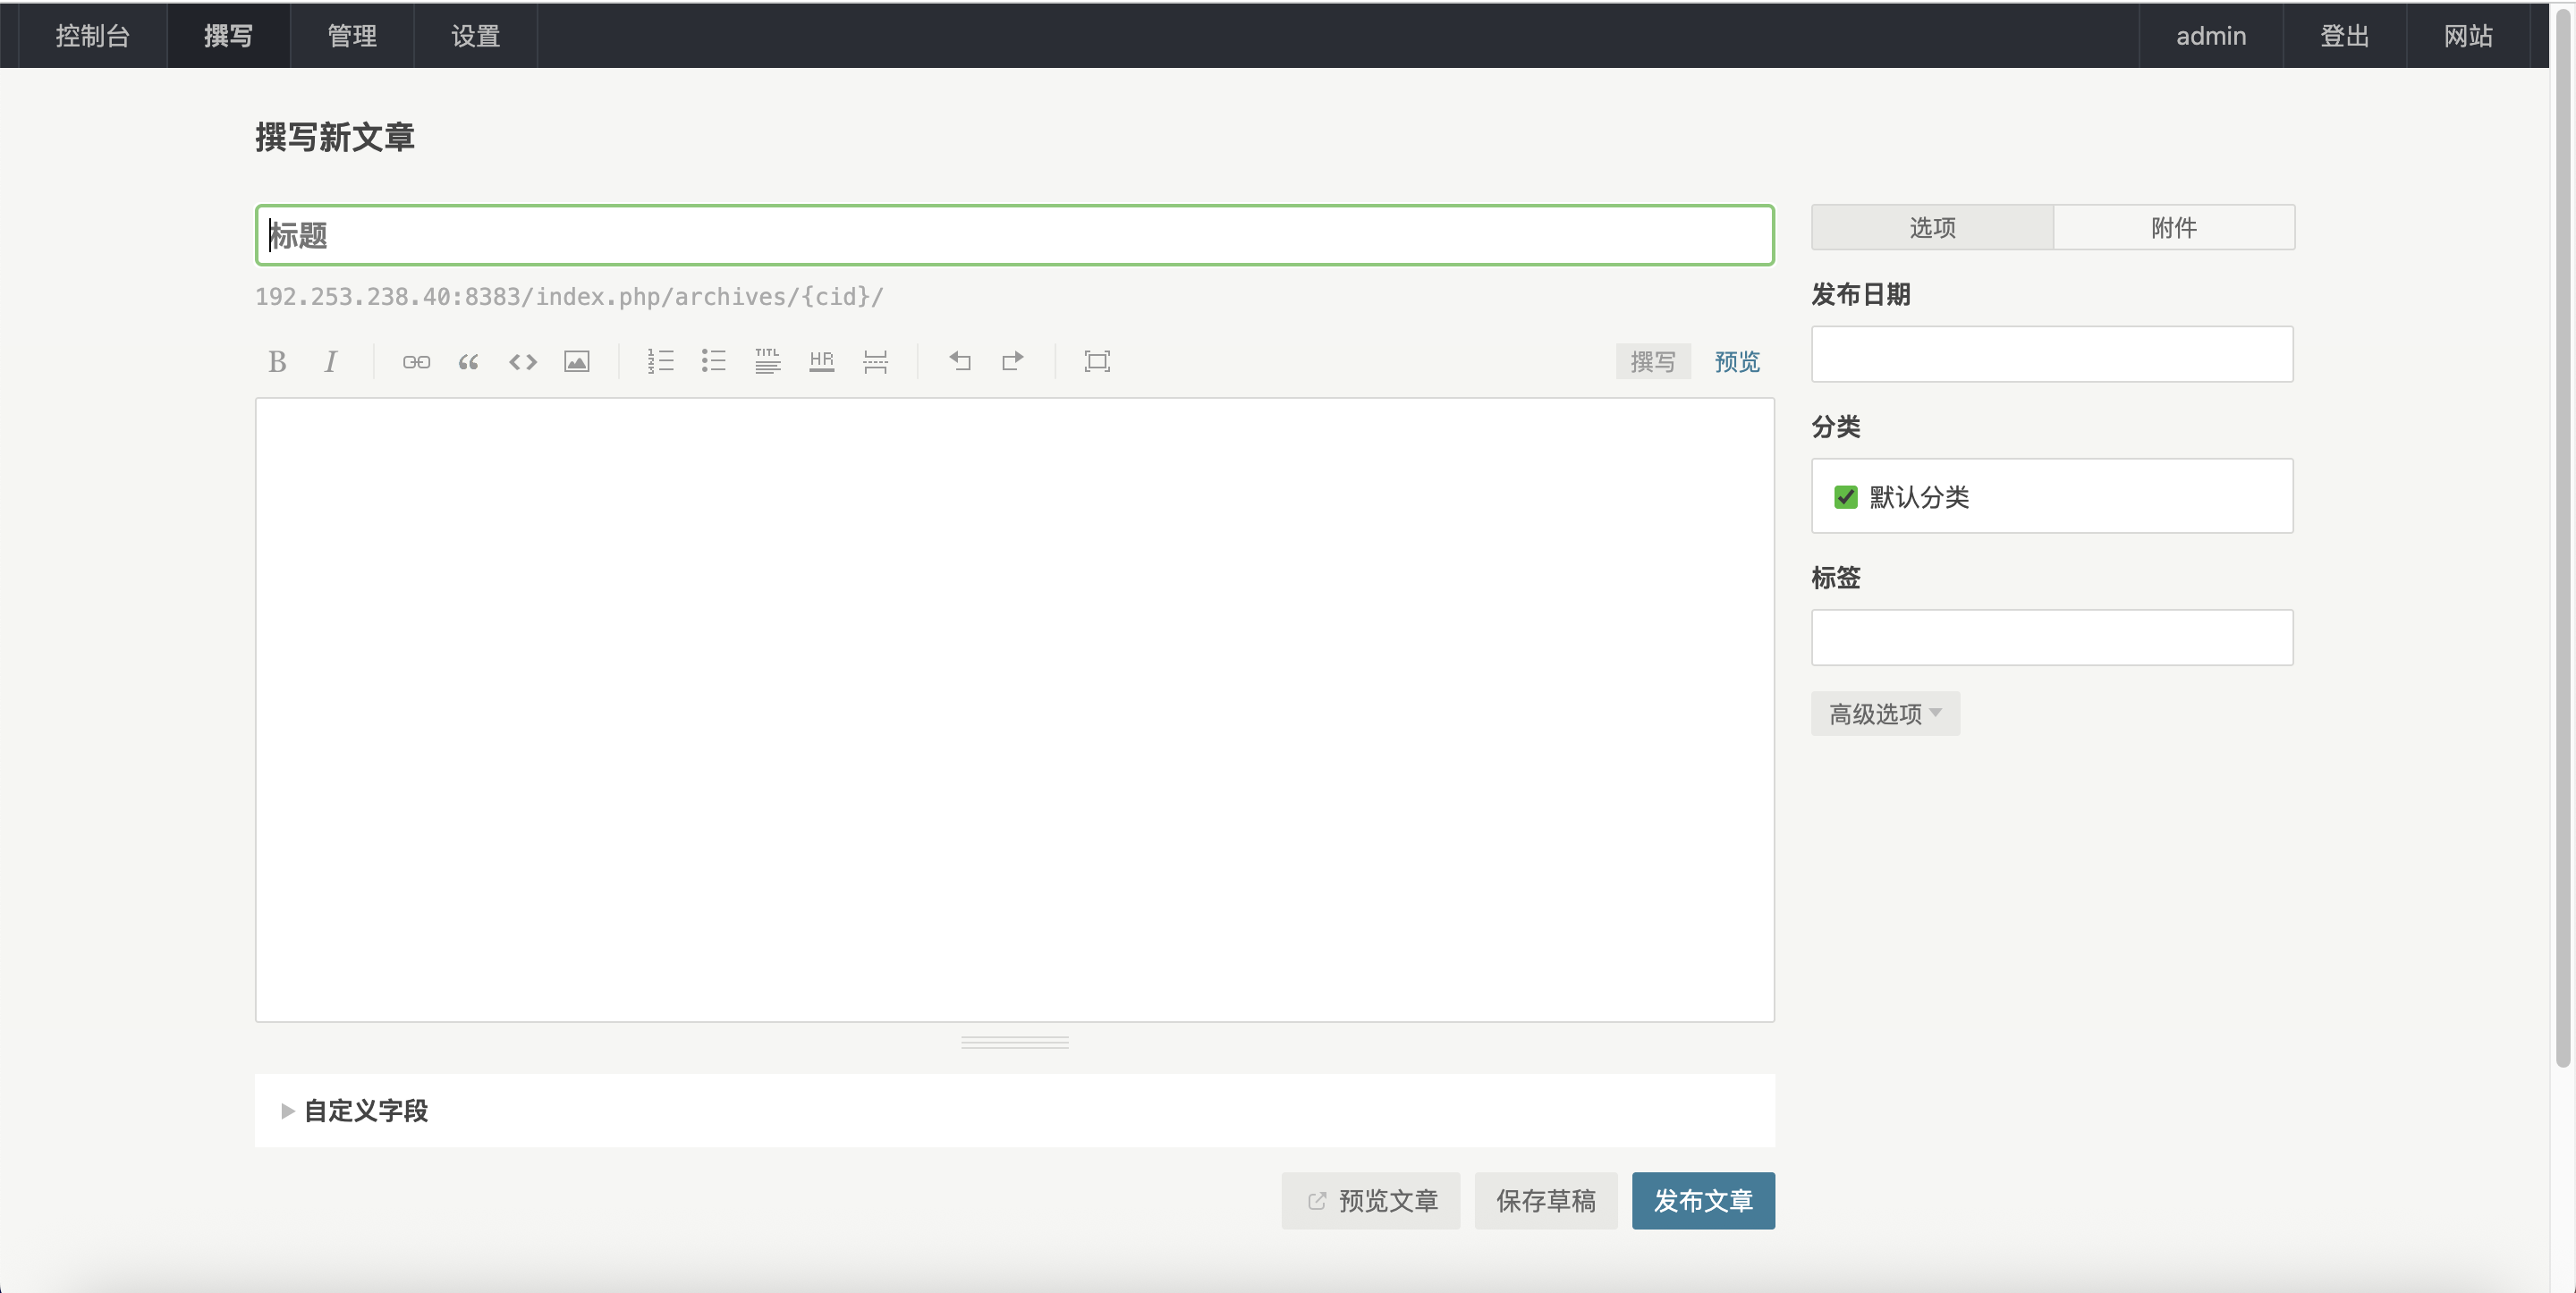Insert a horizontal rule with the HR icon
Viewport: 2576px width, 1293px height.
click(821, 361)
